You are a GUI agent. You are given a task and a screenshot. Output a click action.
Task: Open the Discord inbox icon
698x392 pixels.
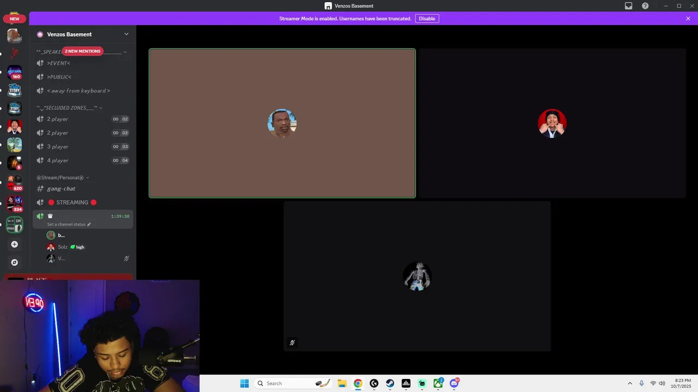628,6
